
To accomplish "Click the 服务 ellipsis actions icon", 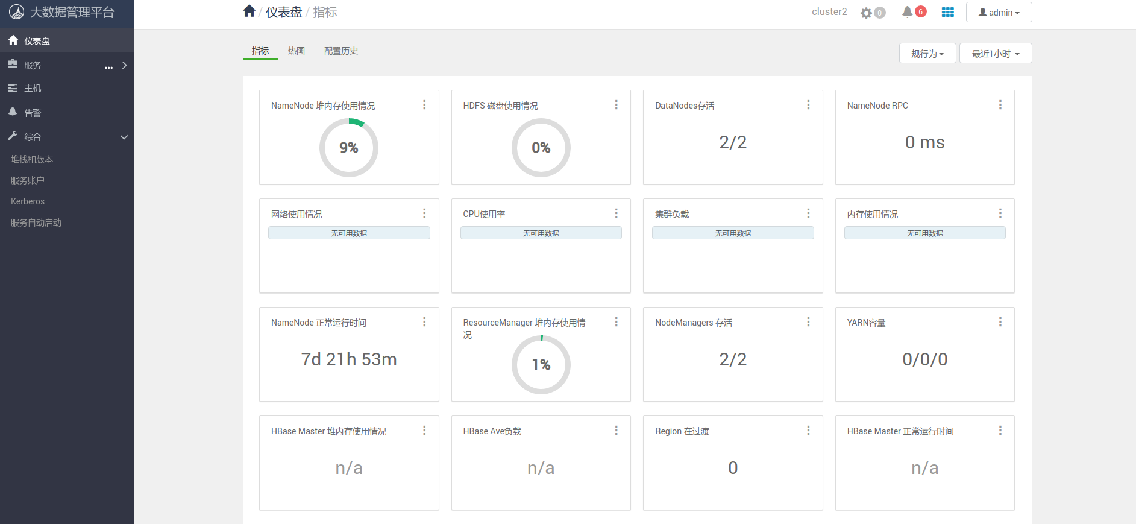I will click(x=108, y=67).
